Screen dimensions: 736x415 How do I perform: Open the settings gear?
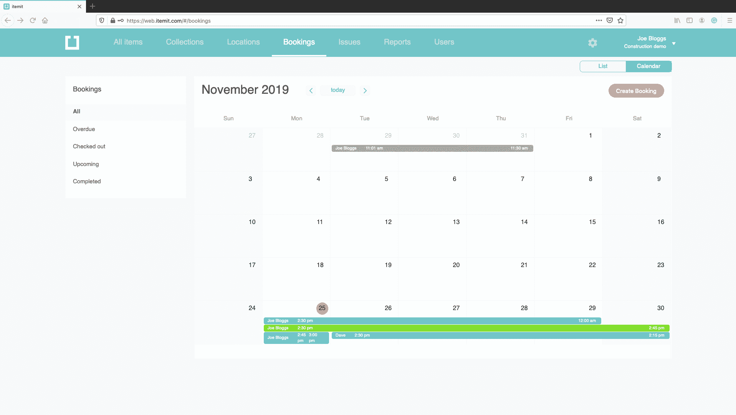pos(592,43)
